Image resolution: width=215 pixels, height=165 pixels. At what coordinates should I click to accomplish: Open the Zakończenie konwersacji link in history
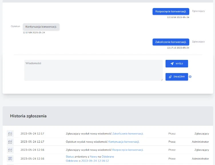pos(128,133)
